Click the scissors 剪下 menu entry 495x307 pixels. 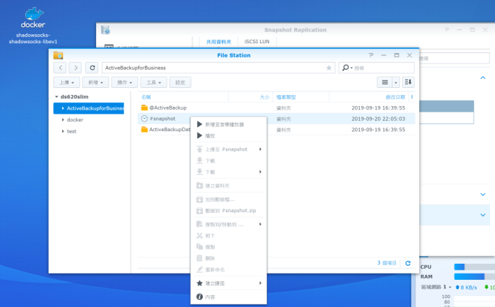(x=229, y=236)
